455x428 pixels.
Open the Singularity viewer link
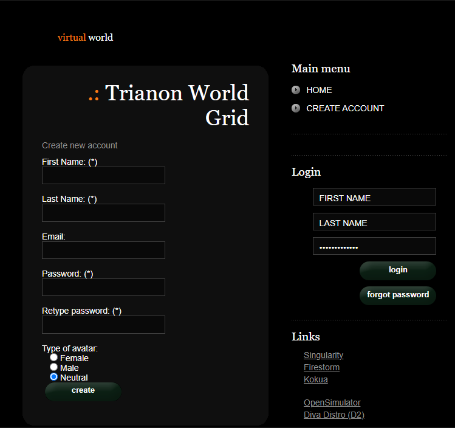coord(324,355)
